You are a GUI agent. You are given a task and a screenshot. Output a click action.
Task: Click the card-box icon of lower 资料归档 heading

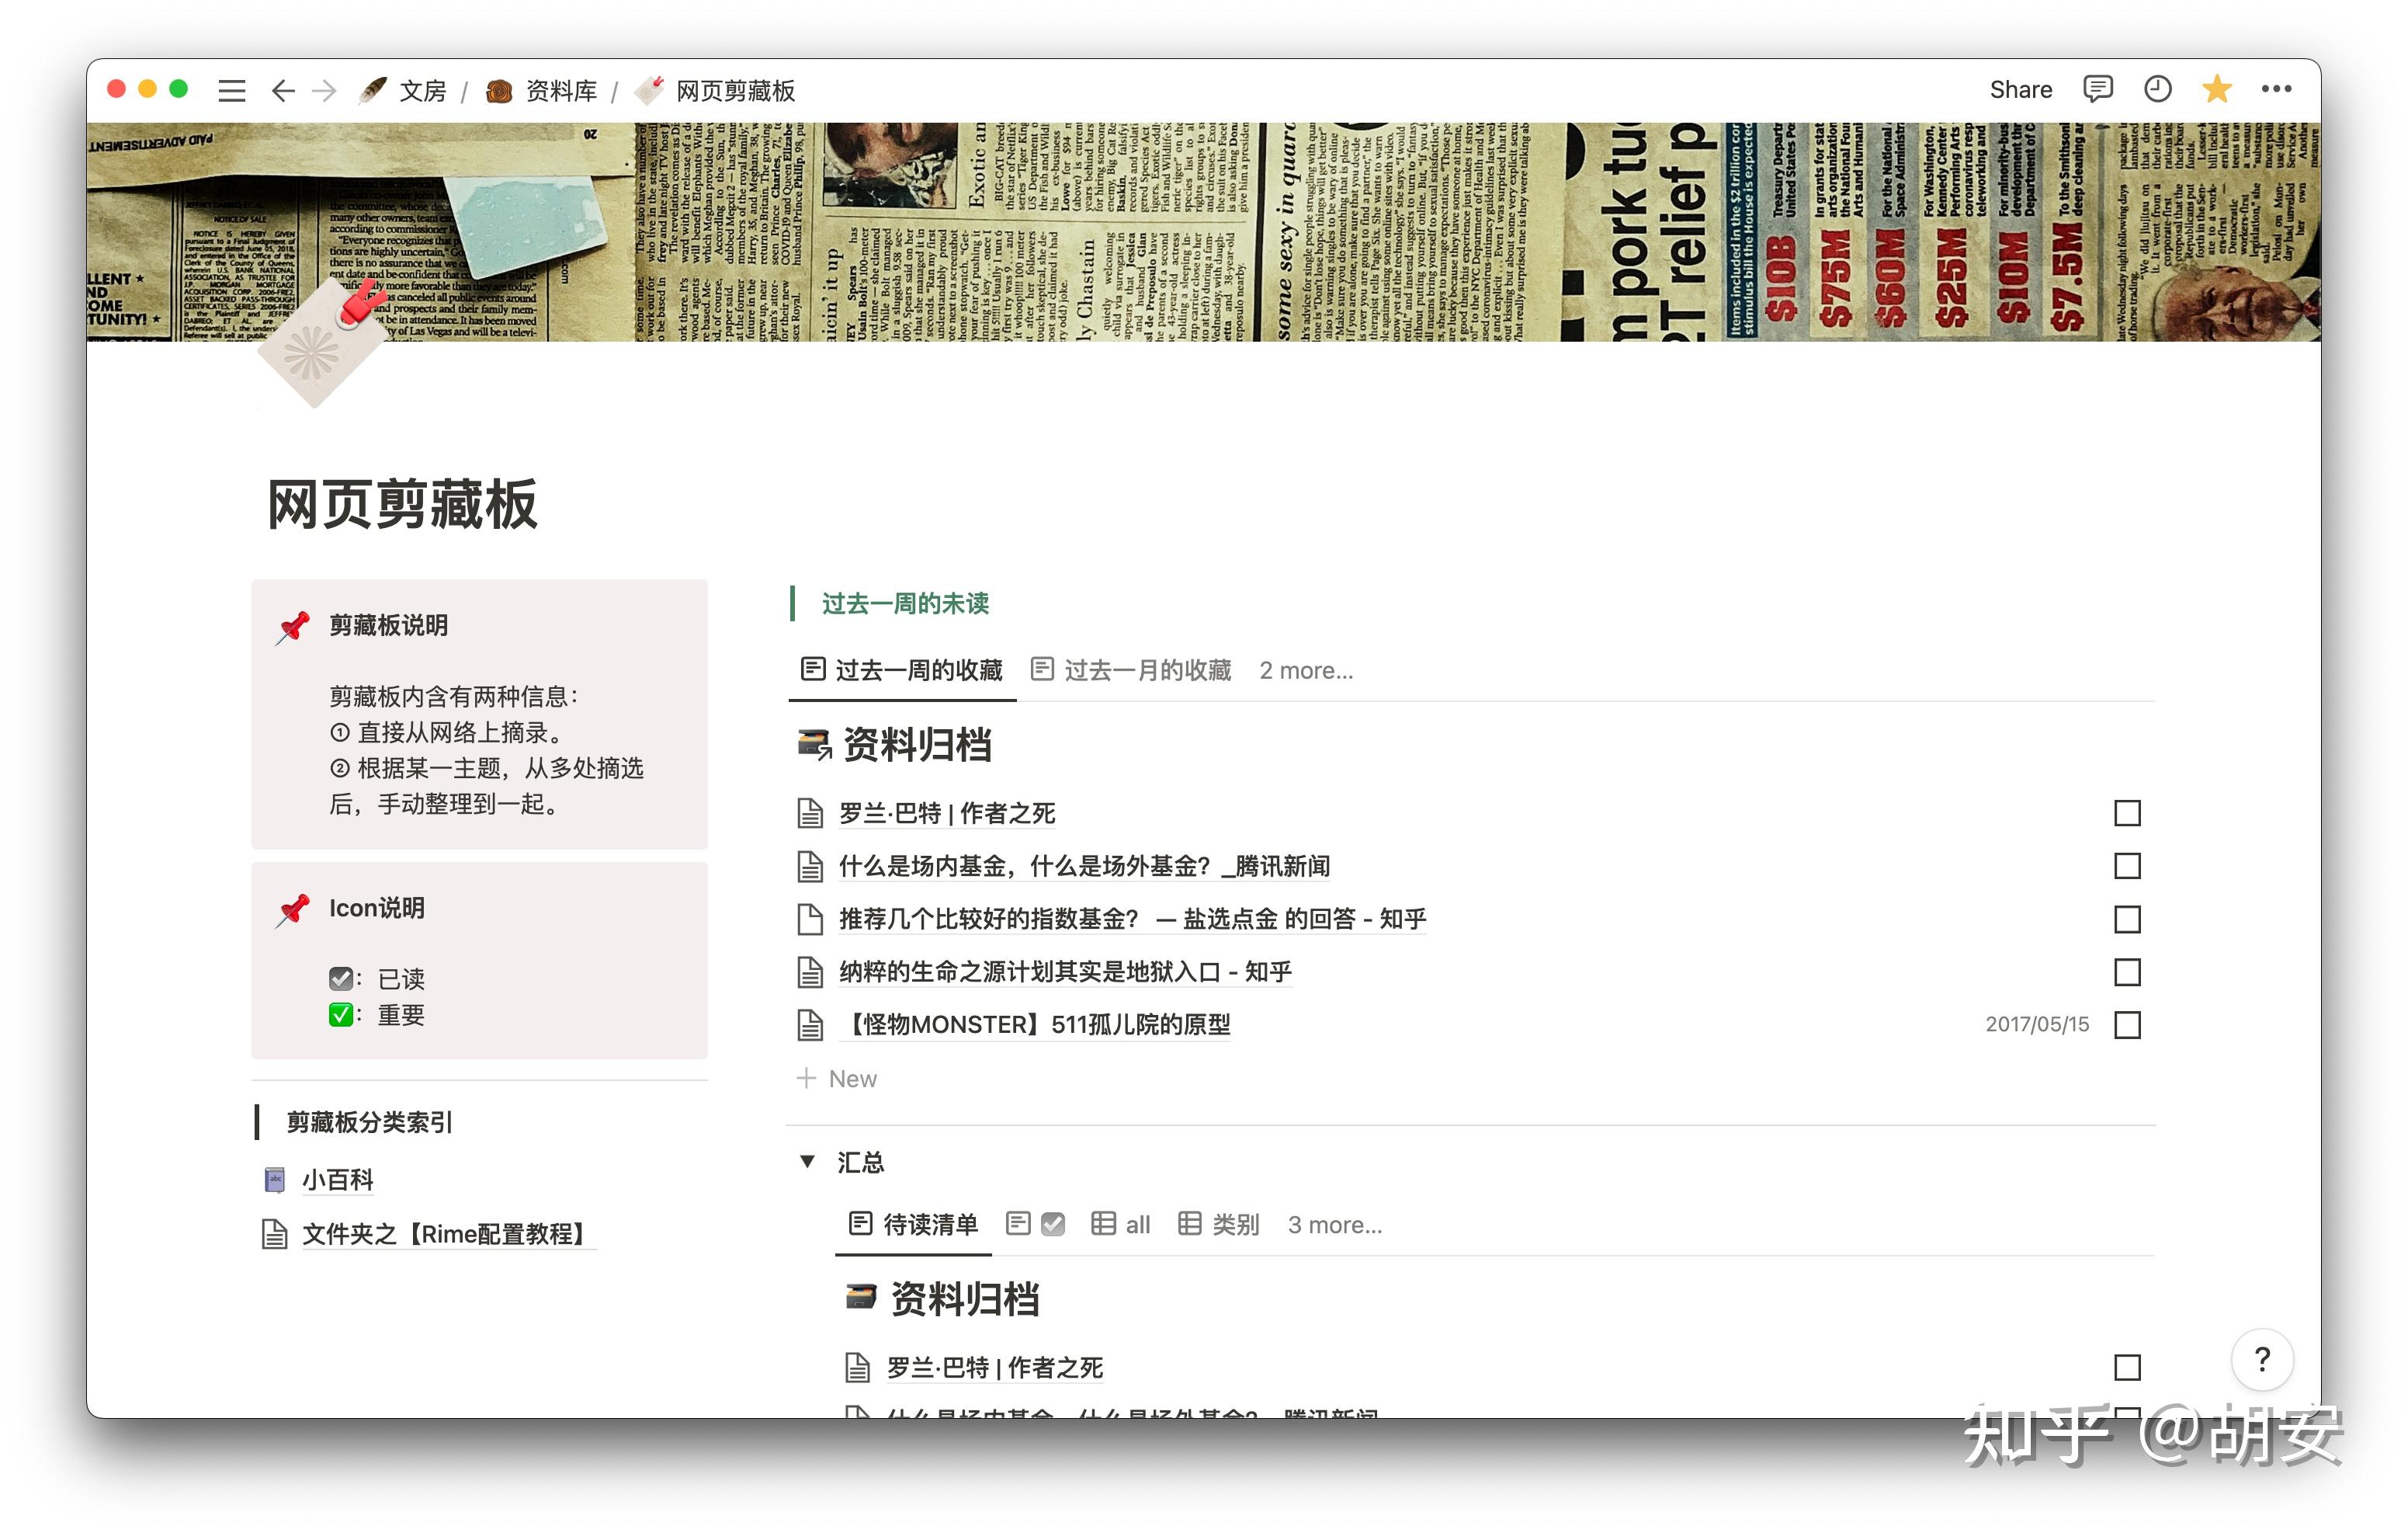click(x=861, y=1298)
